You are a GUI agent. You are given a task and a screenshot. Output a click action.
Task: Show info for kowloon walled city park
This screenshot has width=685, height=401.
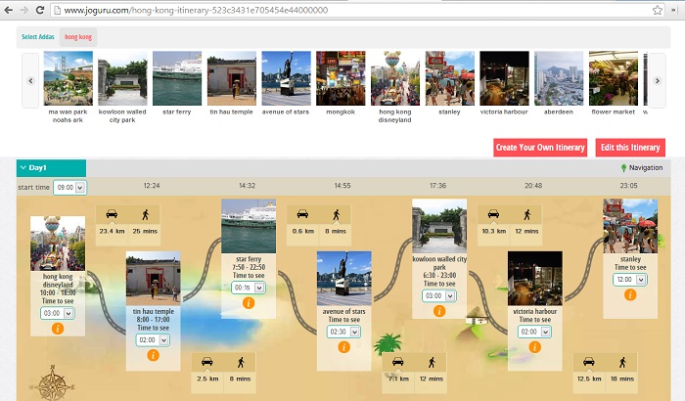(439, 311)
